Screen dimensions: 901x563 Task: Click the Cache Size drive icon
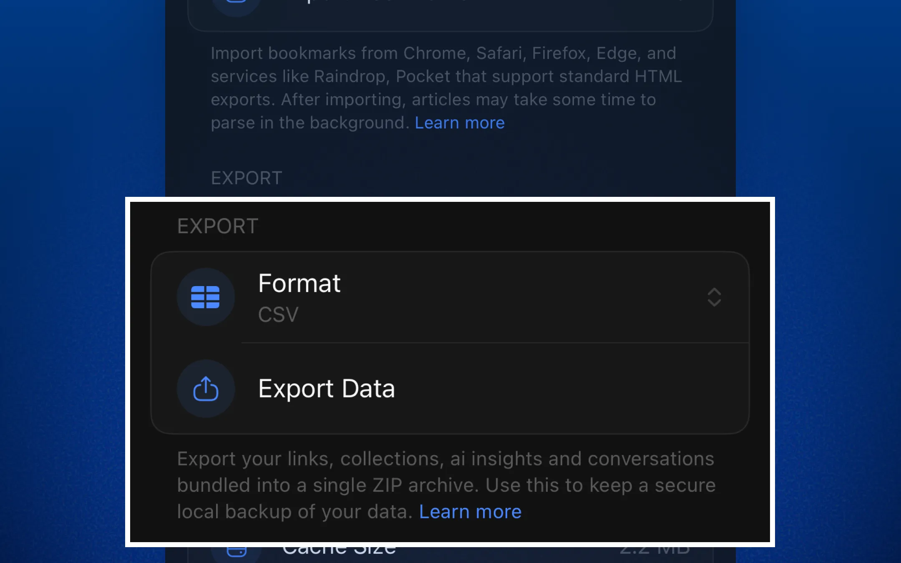point(236,551)
